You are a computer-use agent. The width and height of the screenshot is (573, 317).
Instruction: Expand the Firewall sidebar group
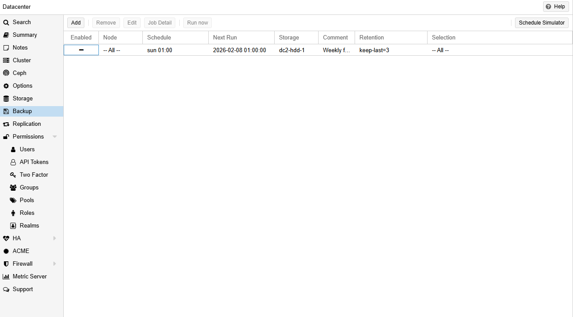(54, 264)
